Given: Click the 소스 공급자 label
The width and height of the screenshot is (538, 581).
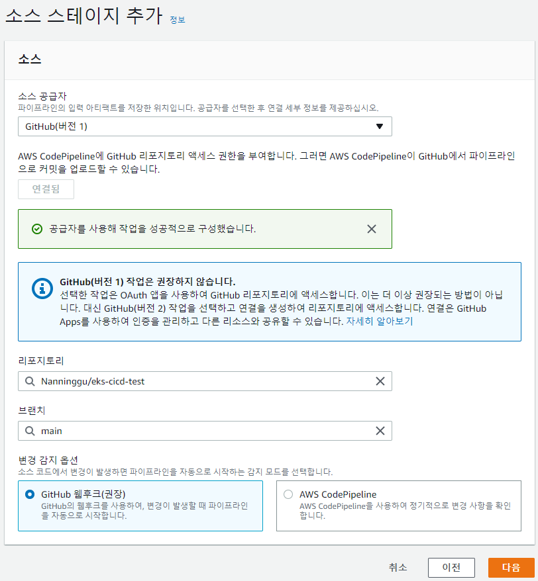Looking at the screenshot, I should coord(42,97).
